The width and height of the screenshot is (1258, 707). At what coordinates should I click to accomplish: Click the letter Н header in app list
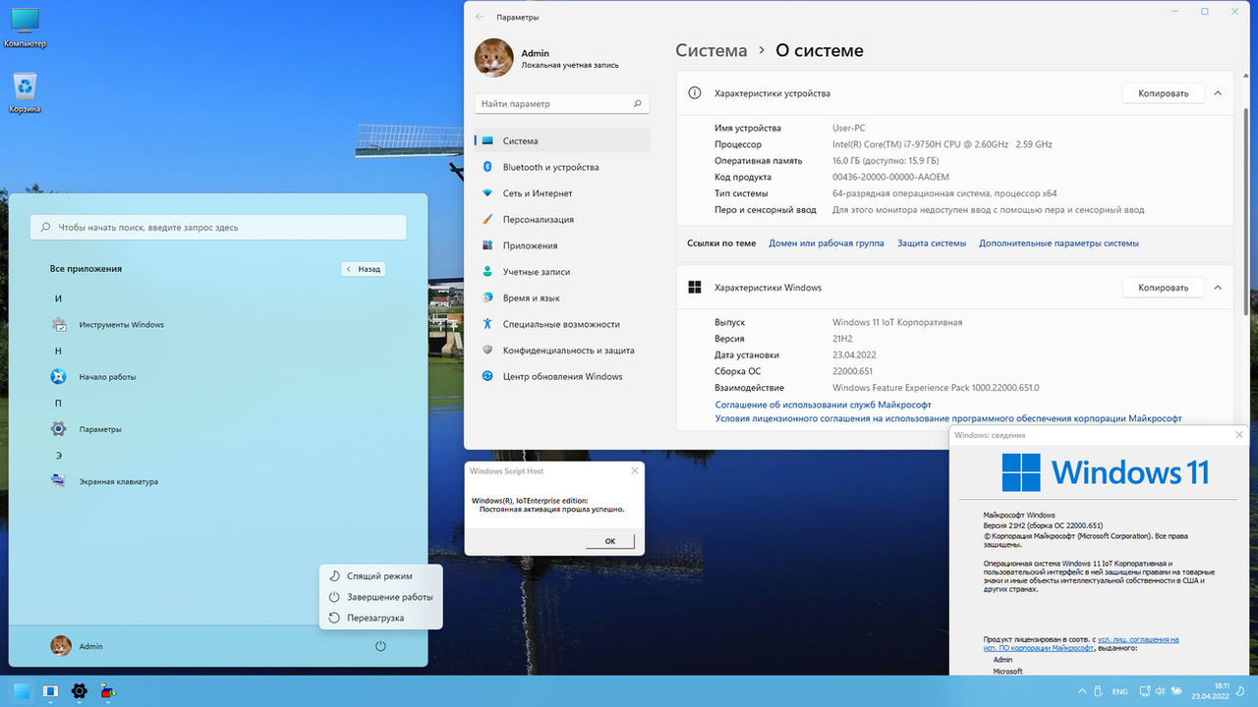pyautogui.click(x=58, y=351)
